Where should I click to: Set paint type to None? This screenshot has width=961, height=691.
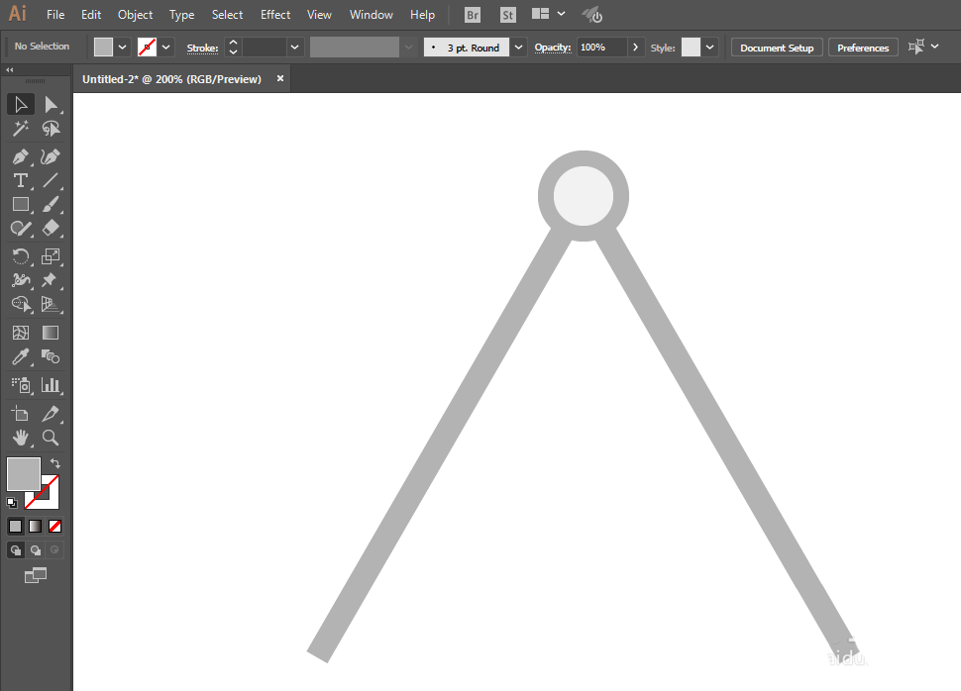coord(55,527)
